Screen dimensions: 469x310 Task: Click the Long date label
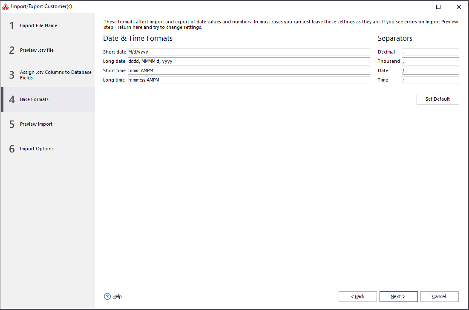tap(114, 61)
